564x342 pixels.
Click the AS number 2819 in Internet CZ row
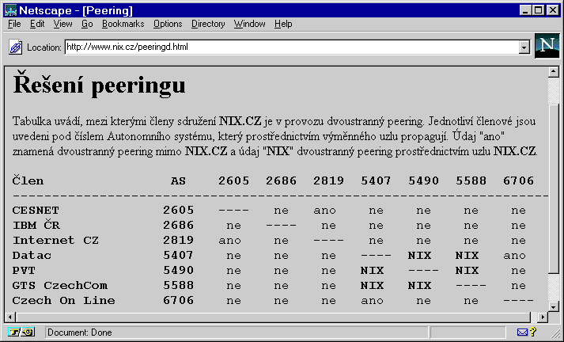point(179,240)
